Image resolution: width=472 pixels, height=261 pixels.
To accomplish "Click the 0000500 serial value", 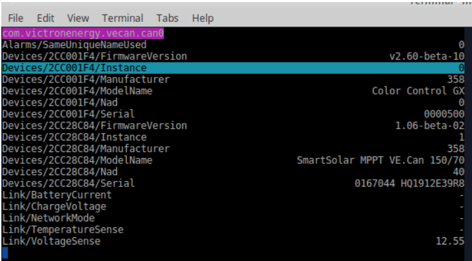I will click(444, 114).
